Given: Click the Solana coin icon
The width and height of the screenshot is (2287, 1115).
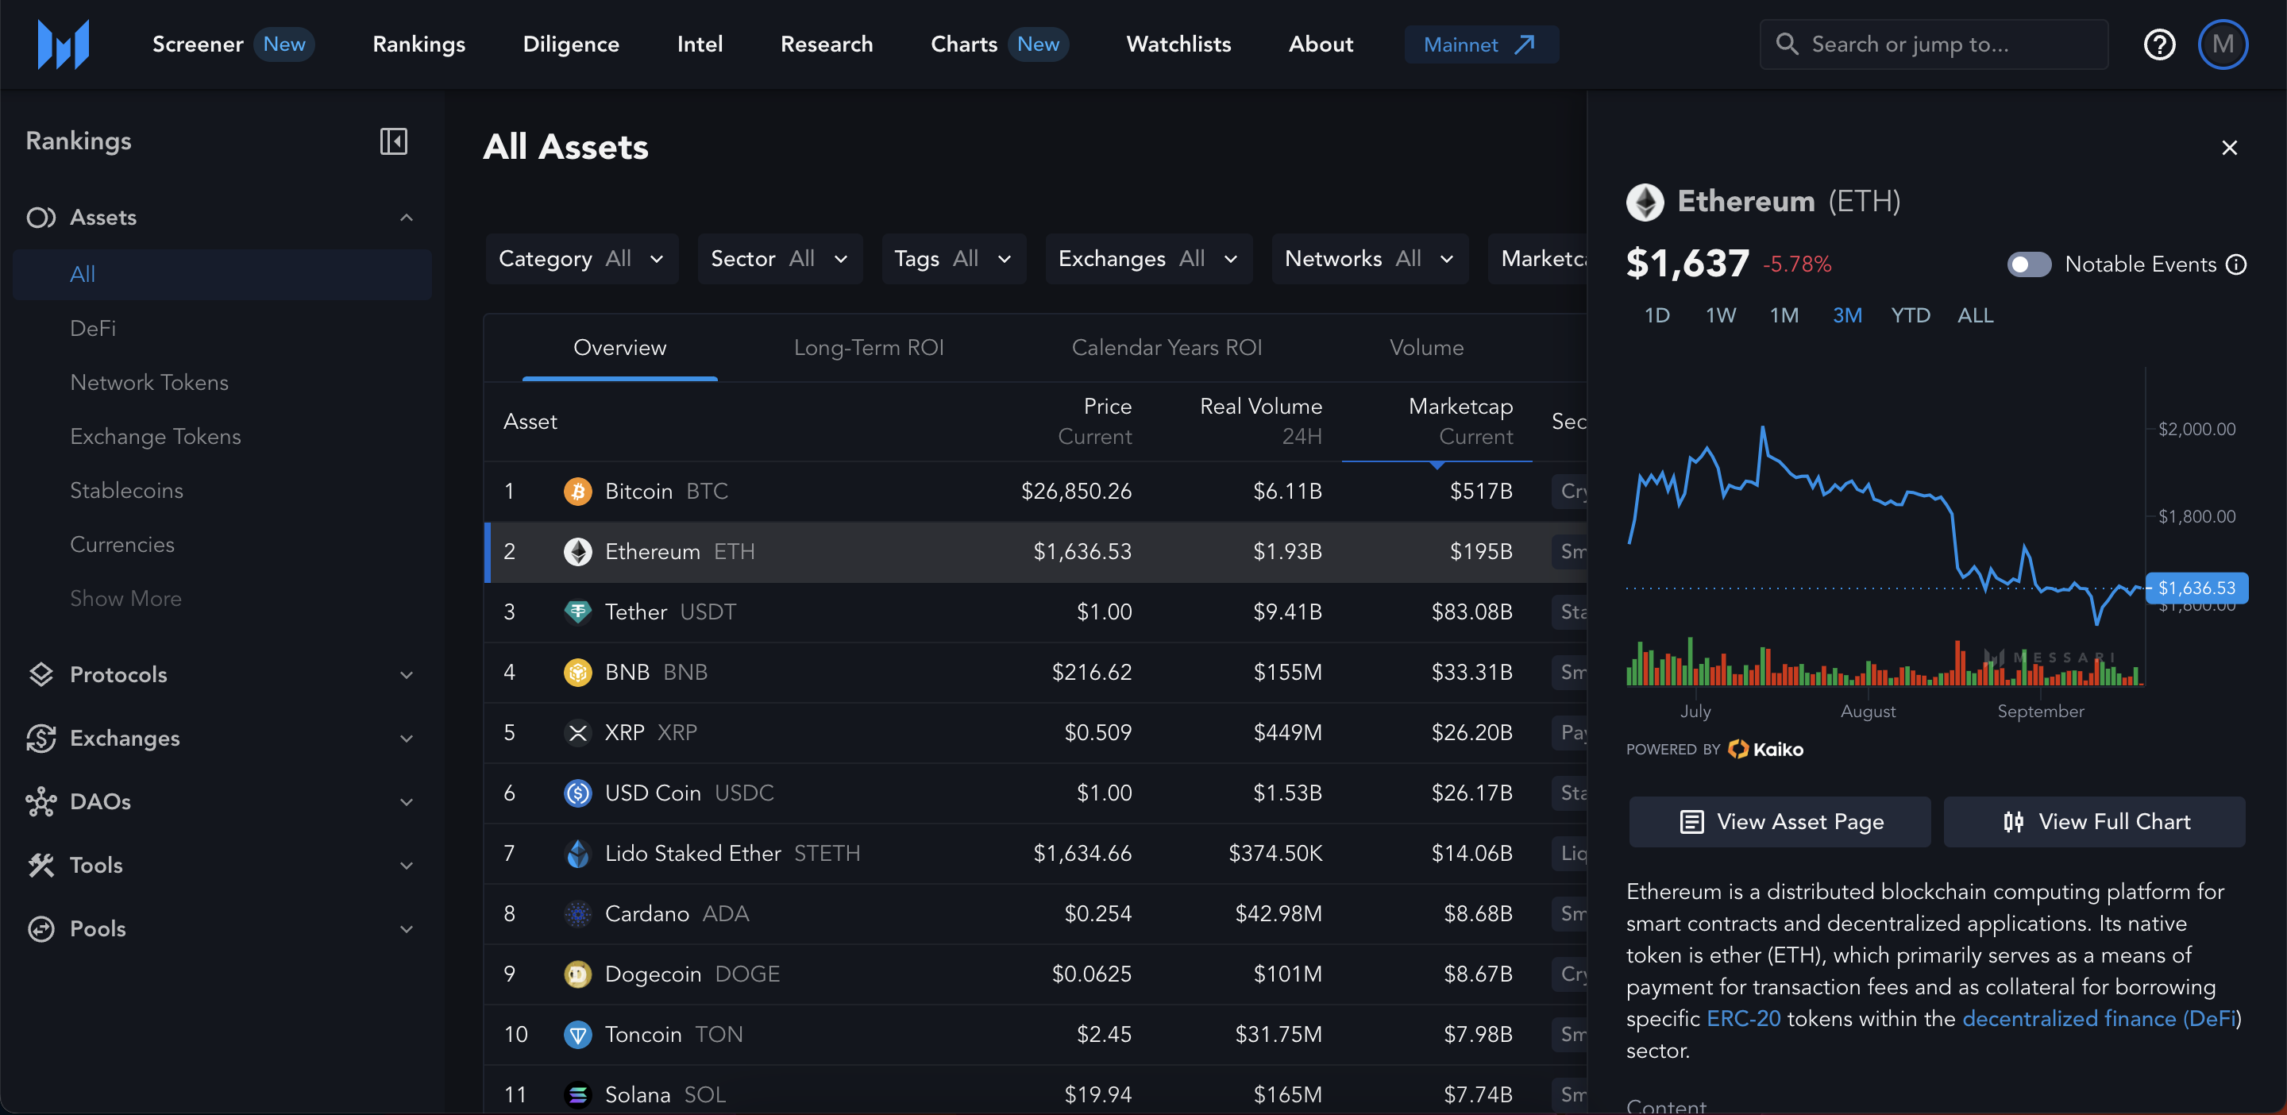Looking at the screenshot, I should (x=577, y=1094).
